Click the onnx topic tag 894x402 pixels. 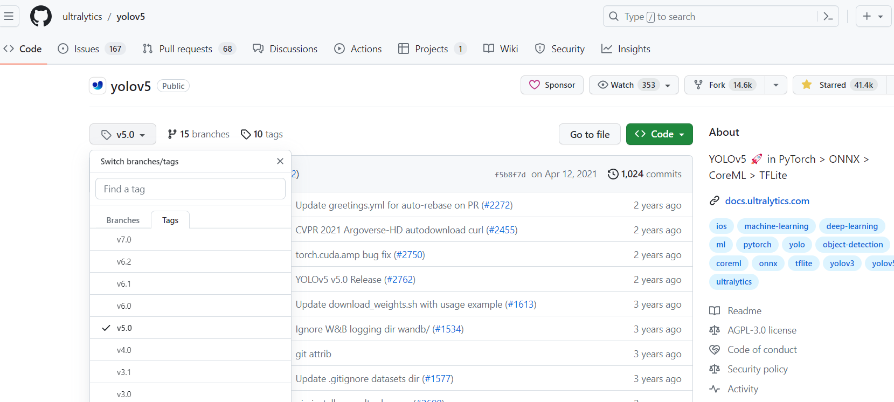768,264
